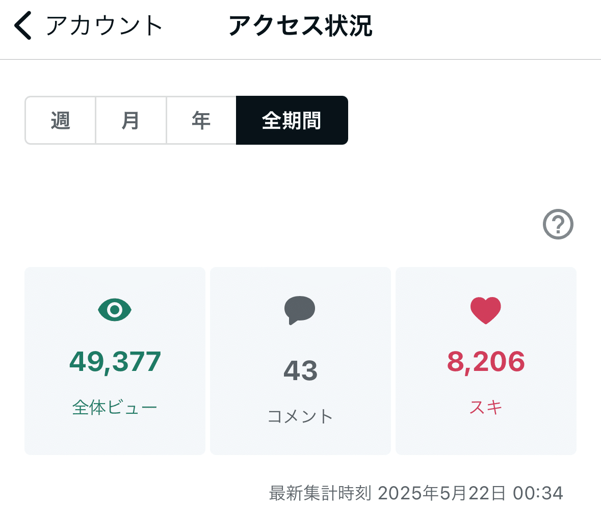
Task: Open the スキ likes card showing 8,206
Action: (x=485, y=360)
